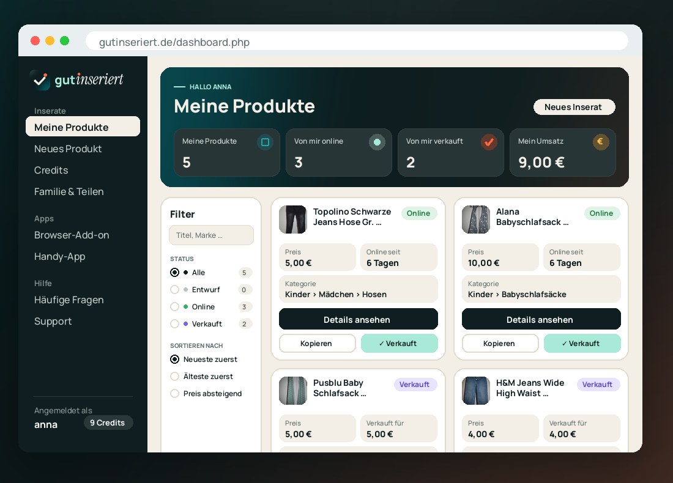
Task: Open the Pusblu Baby Schlafsack thumbnail
Action: tap(293, 391)
